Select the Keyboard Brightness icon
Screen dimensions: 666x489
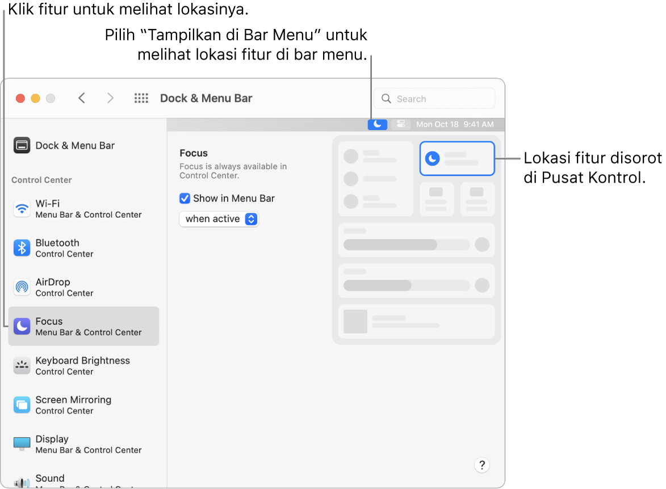[22, 365]
